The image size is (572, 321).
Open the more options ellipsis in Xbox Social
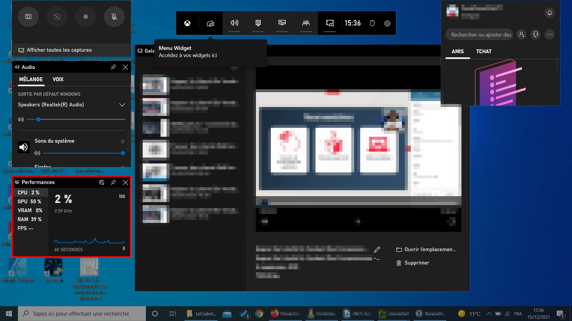pyautogui.click(x=550, y=34)
